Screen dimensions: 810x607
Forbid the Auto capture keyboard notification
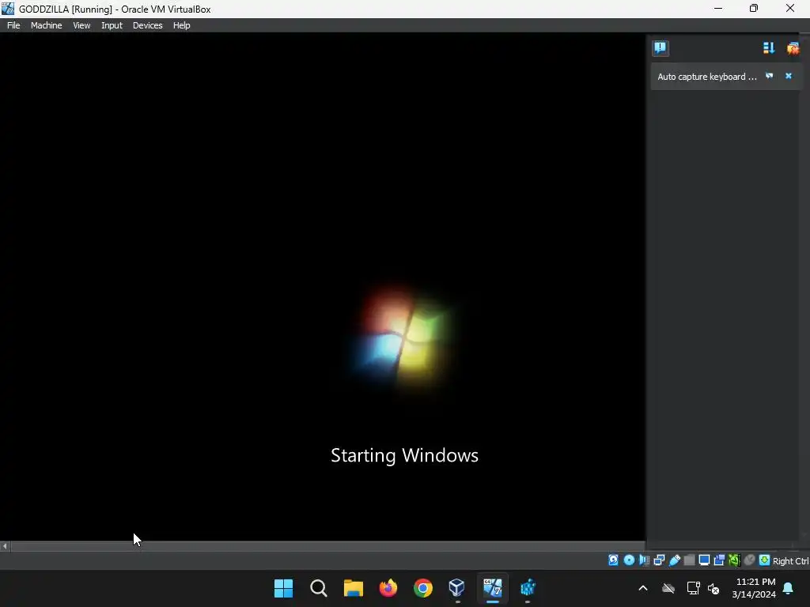click(769, 76)
